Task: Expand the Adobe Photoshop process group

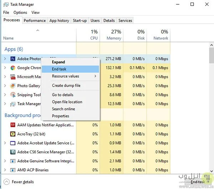Action: coord(5,58)
